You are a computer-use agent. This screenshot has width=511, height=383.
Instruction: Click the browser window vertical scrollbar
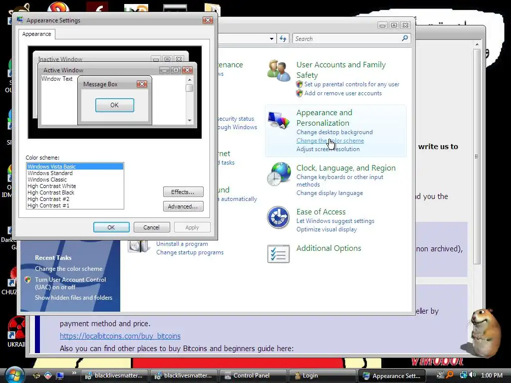click(x=477, y=156)
